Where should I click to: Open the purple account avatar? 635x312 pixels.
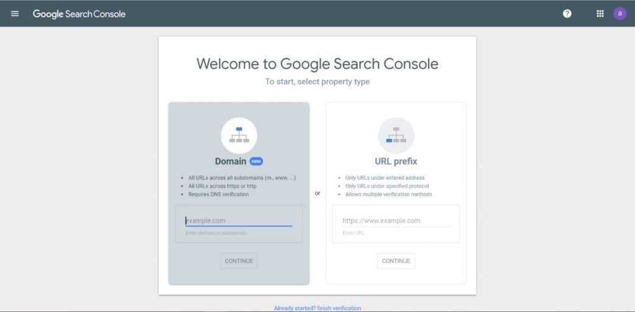coord(619,14)
